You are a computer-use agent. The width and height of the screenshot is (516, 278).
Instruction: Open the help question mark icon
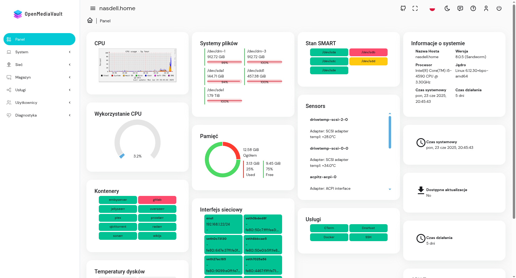(473, 8)
